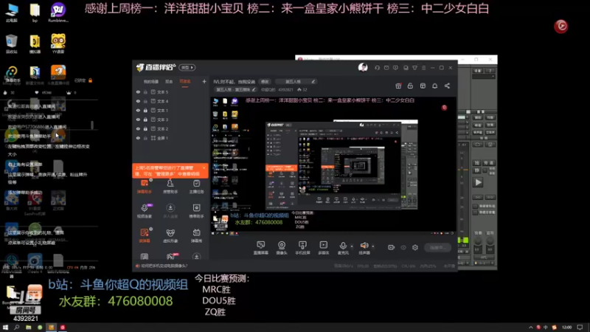
Task: Add screen capture source (直播屏幕)
Action: tap(261, 248)
